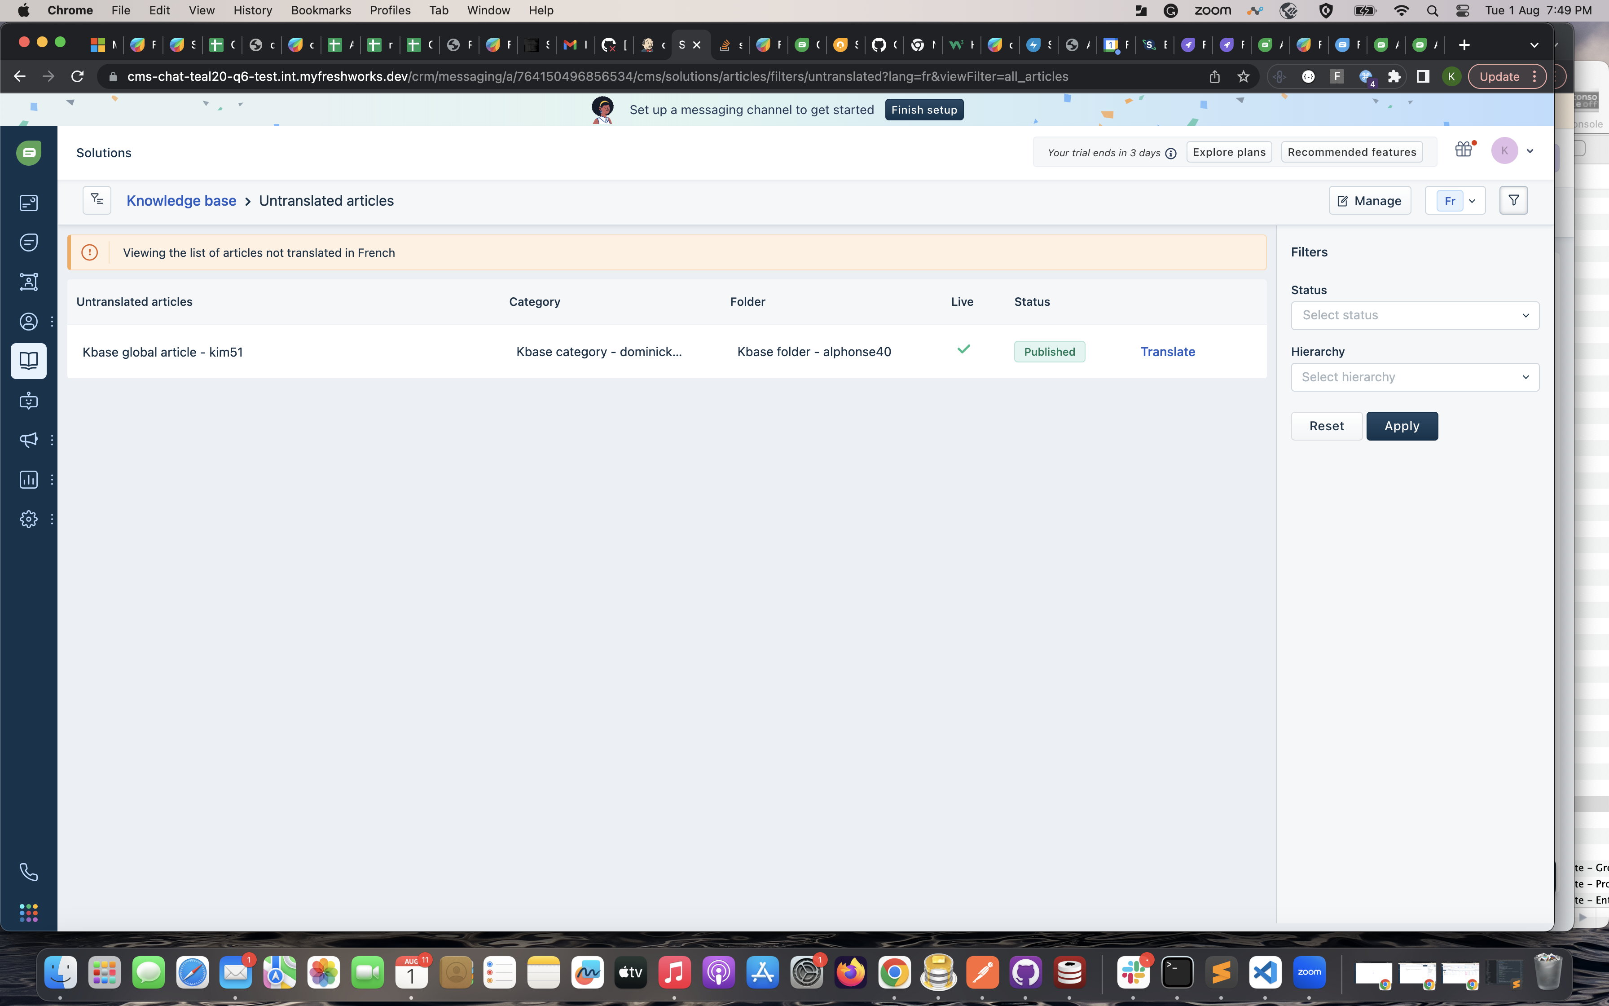Click the phone icon in sidebar
Screen dimensions: 1609x1006
[29, 872]
